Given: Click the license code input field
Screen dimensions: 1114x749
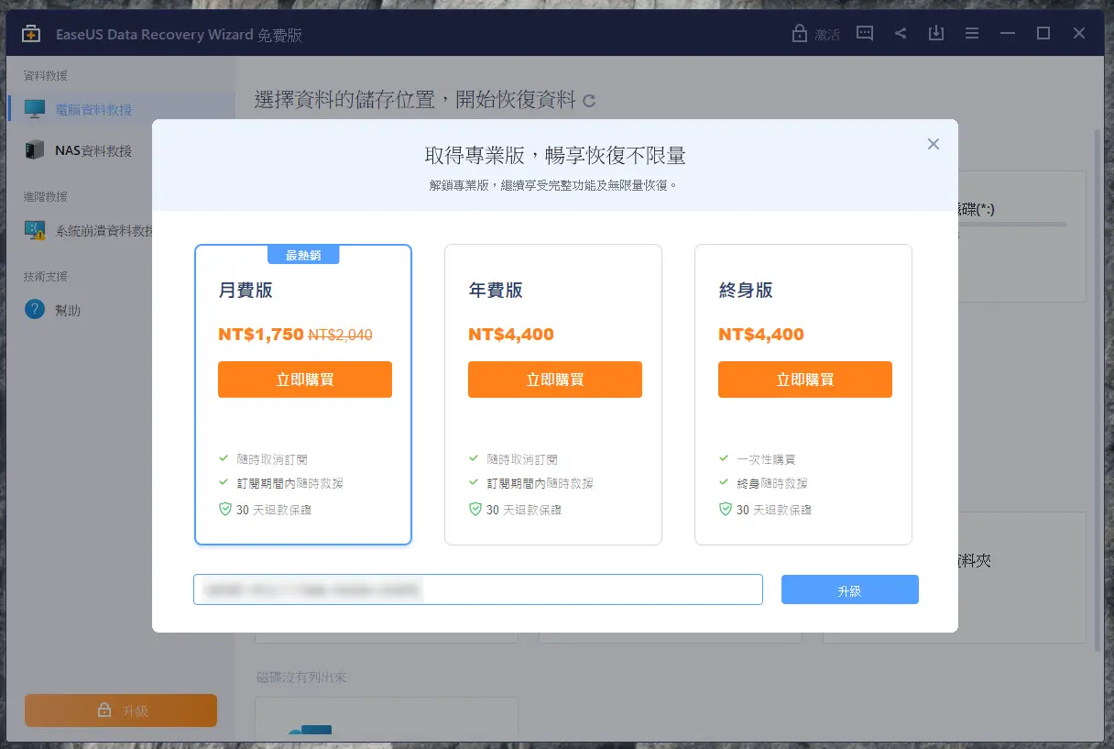Looking at the screenshot, I should tap(478, 589).
